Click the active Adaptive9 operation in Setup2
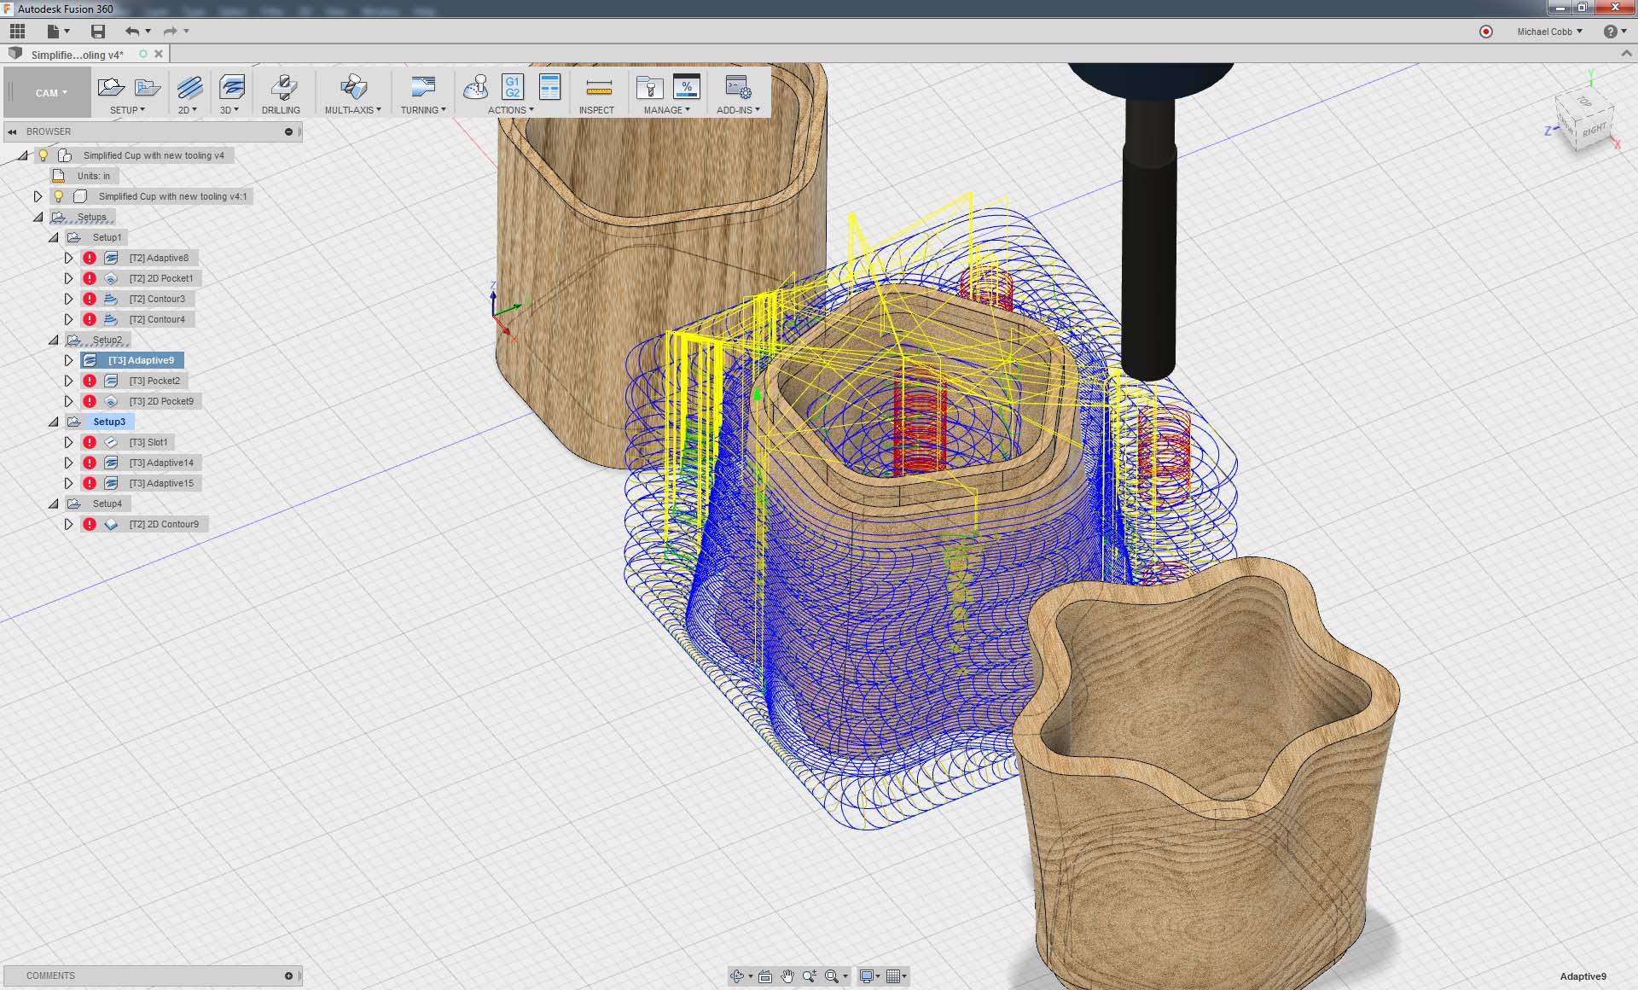Screen dimensions: 1638x990 point(141,359)
